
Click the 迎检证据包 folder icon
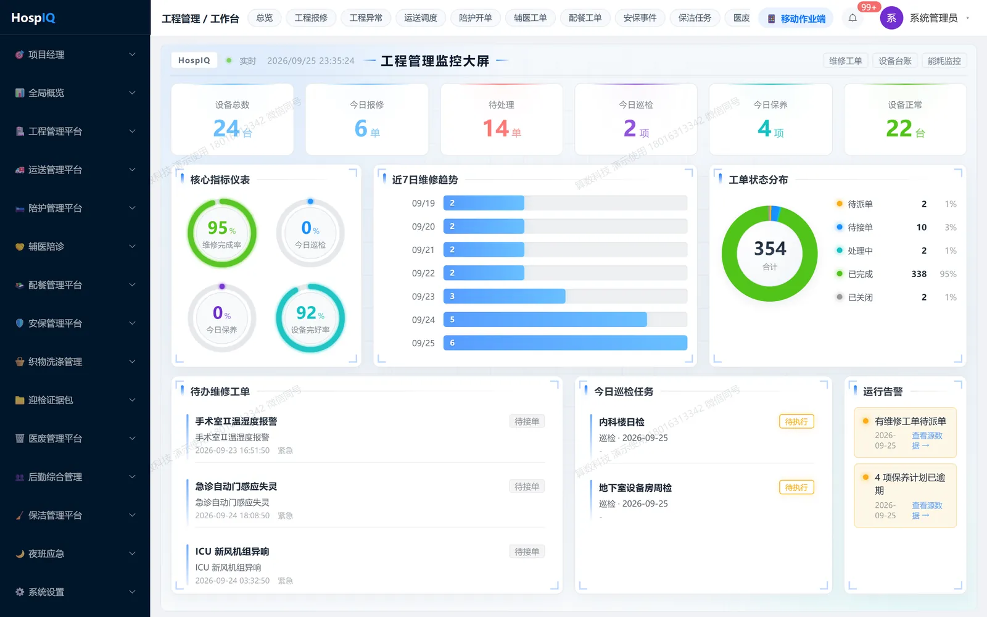(20, 400)
